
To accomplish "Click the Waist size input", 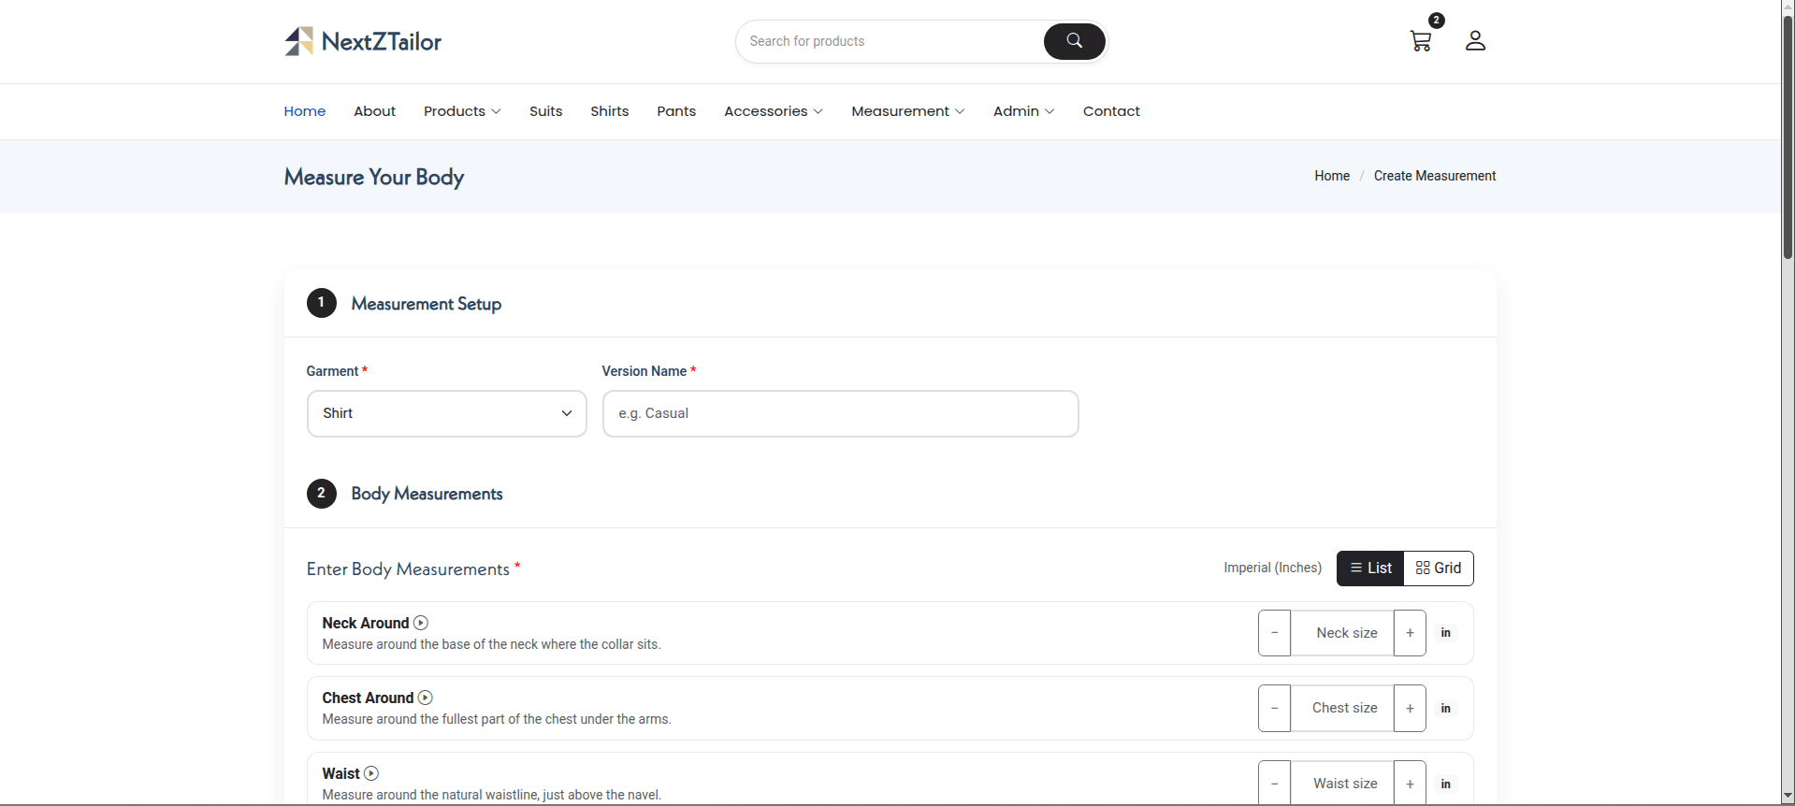I will point(1342,784).
